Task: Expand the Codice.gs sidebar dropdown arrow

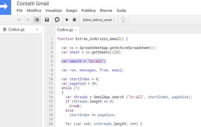Action: 37,30
